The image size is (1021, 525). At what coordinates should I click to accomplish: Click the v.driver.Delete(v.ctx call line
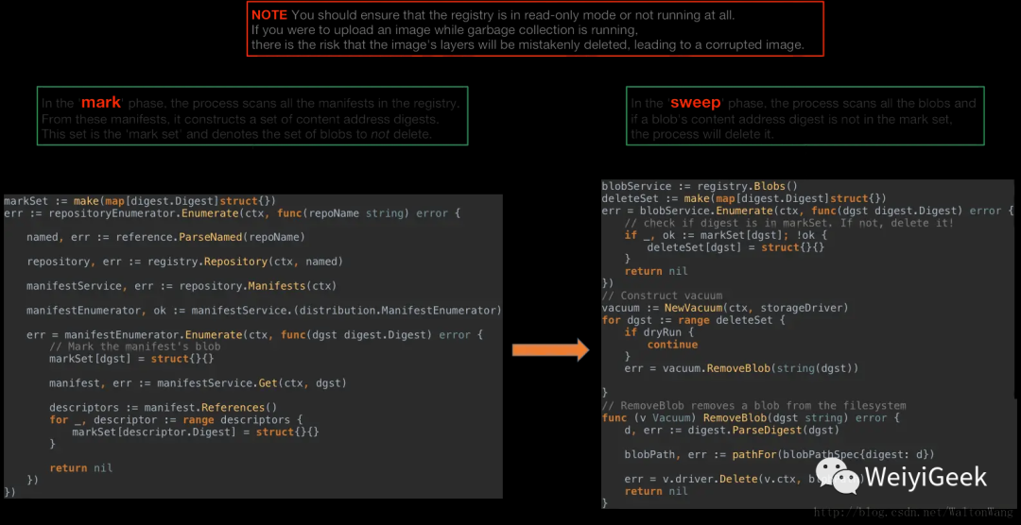point(744,479)
